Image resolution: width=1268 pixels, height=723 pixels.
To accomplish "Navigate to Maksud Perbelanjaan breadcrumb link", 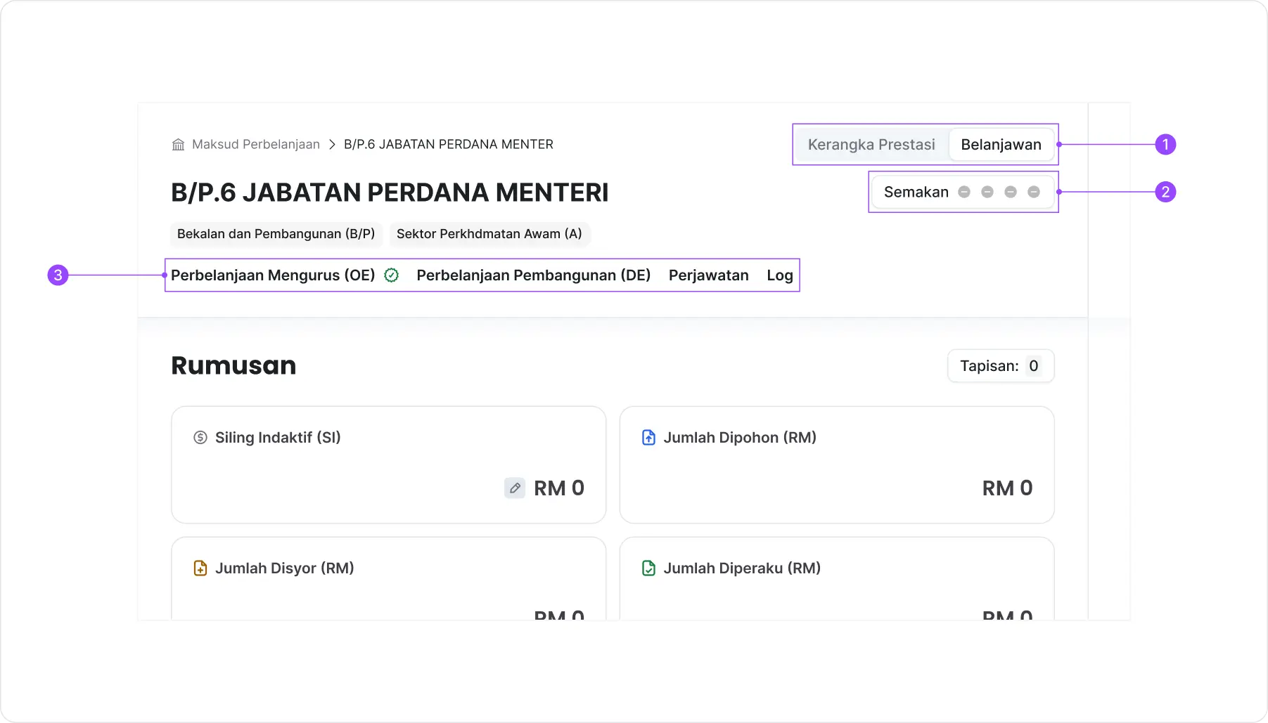I will tap(255, 145).
